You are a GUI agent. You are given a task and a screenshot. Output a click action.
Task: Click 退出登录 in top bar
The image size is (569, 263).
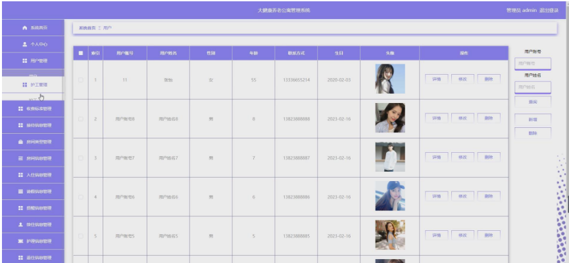[x=549, y=10]
